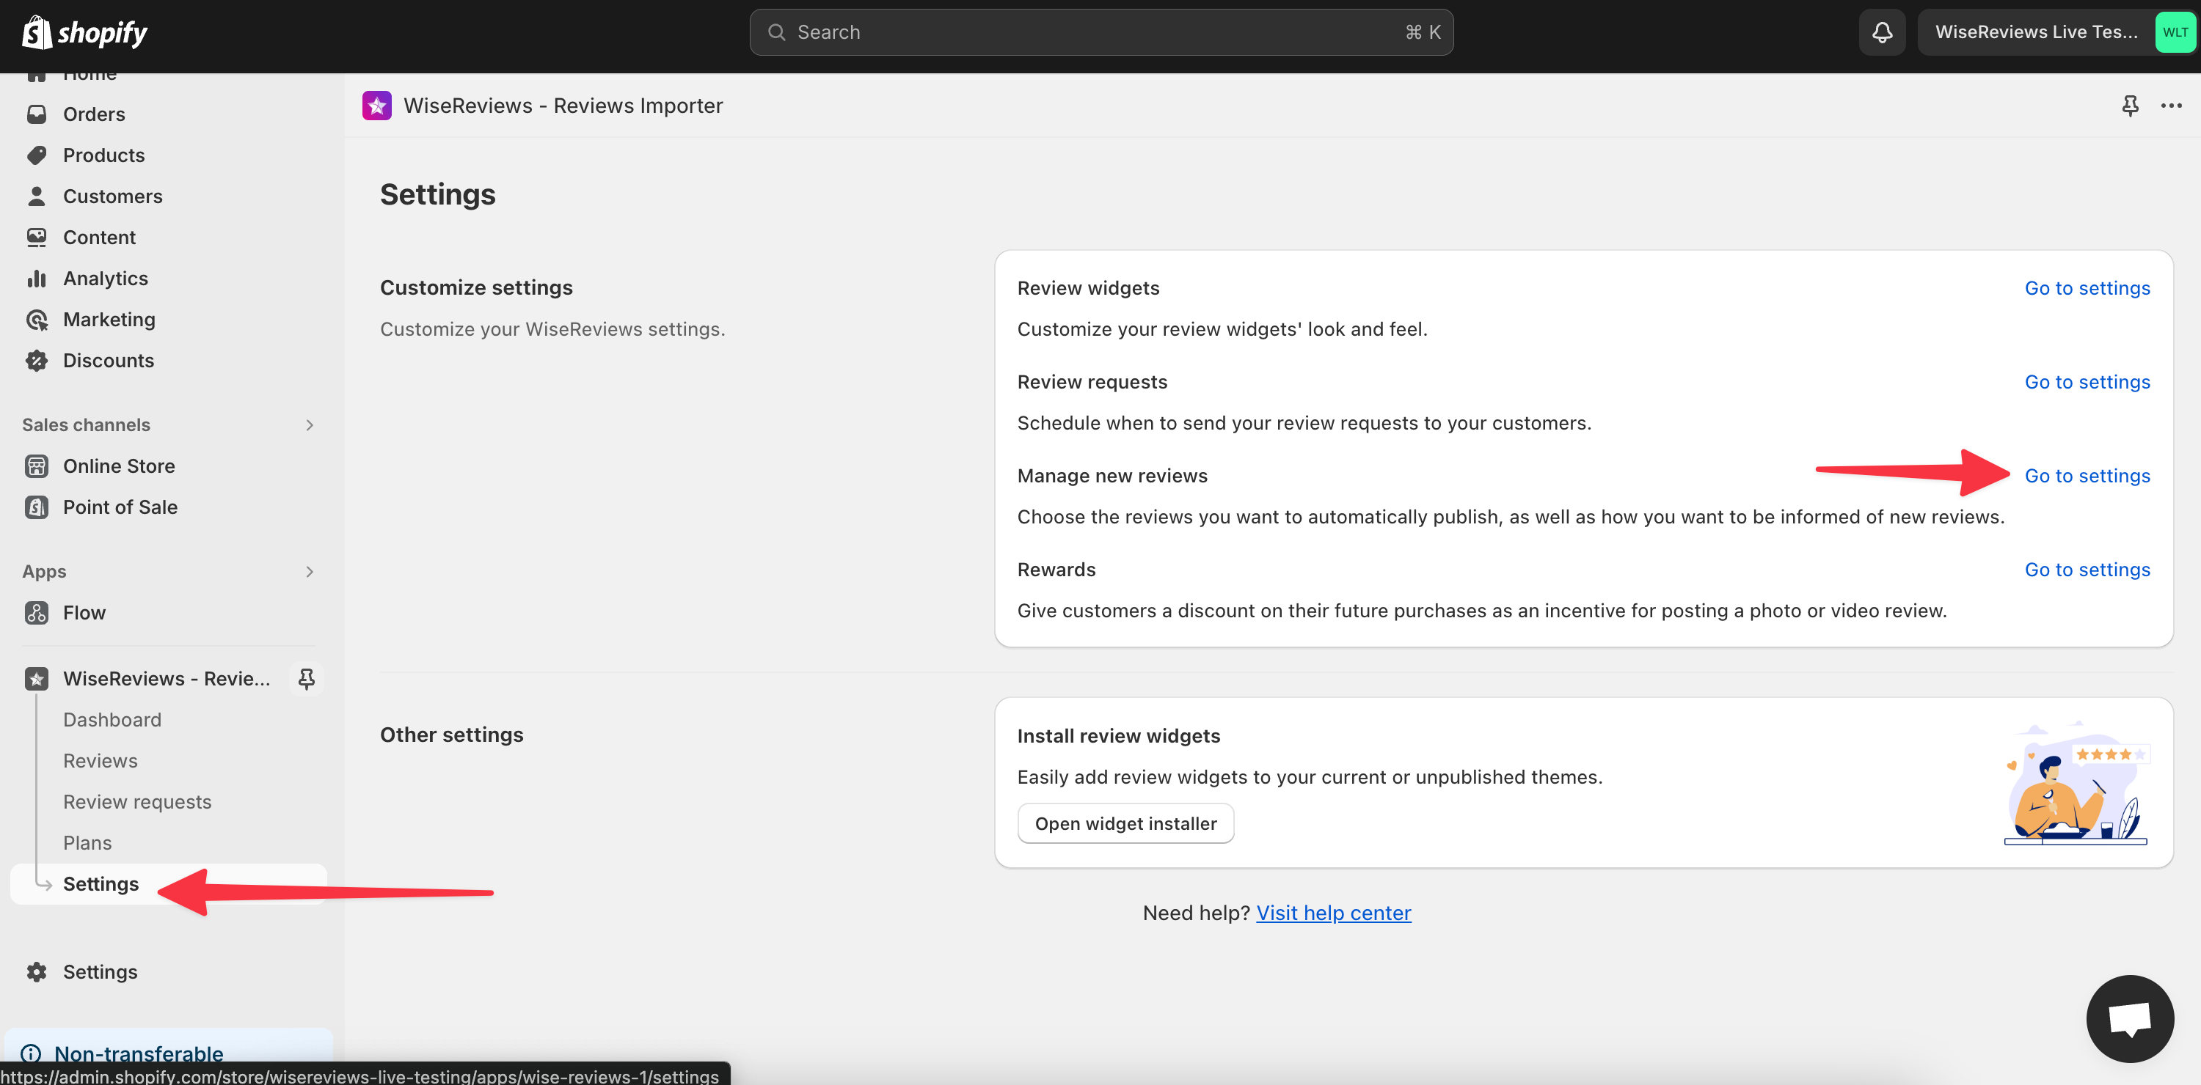Viewport: 2201px width, 1085px height.
Task: Click the Apps heading label
Action: tap(45, 572)
